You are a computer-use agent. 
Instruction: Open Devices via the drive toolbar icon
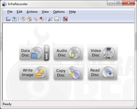tap(57, 19)
